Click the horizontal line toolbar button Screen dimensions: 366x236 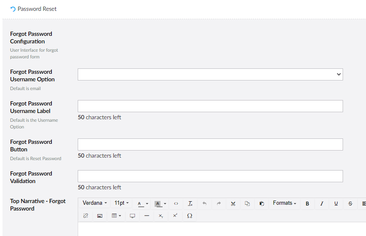147,216
